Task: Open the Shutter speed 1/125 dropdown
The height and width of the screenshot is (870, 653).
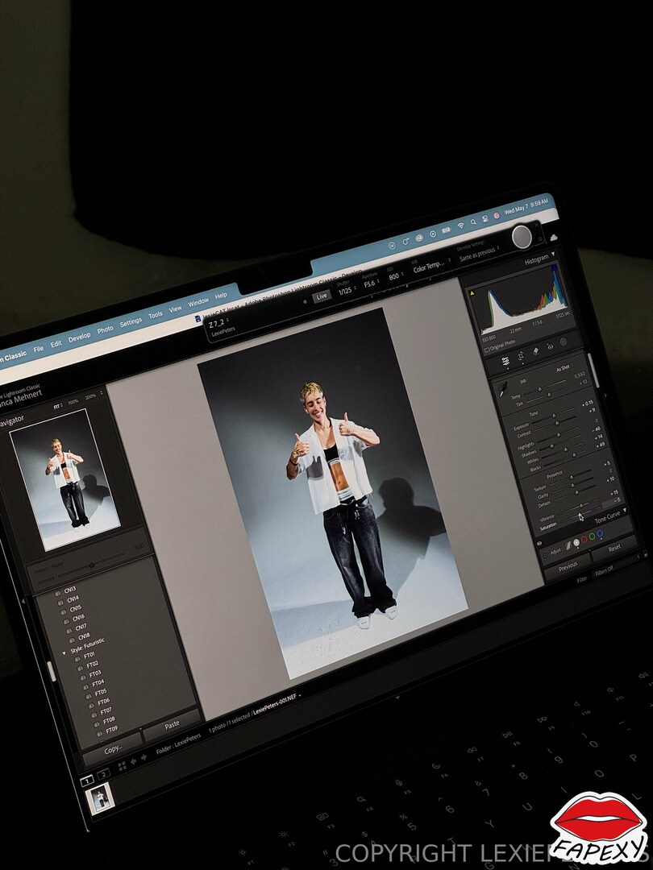Action: point(347,289)
